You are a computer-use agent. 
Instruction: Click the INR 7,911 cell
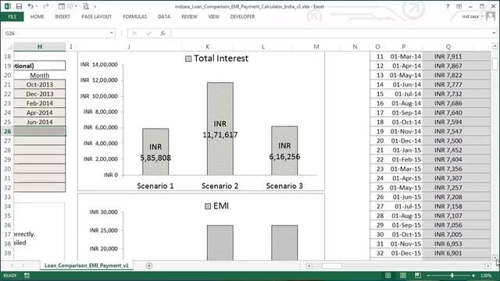point(448,56)
